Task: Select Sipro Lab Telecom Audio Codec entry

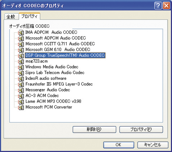Action: point(55,73)
